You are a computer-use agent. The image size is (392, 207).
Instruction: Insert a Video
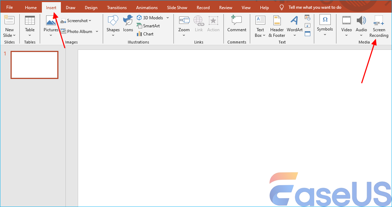coord(347,24)
